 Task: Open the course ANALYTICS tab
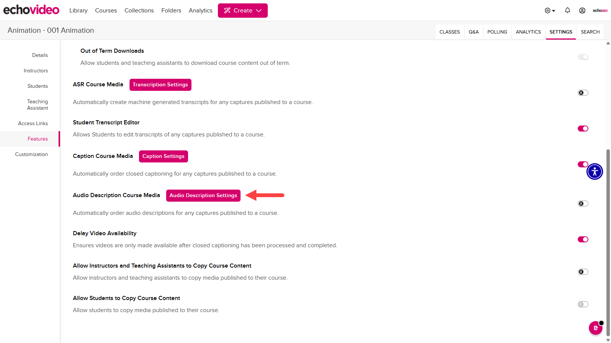[x=528, y=32]
